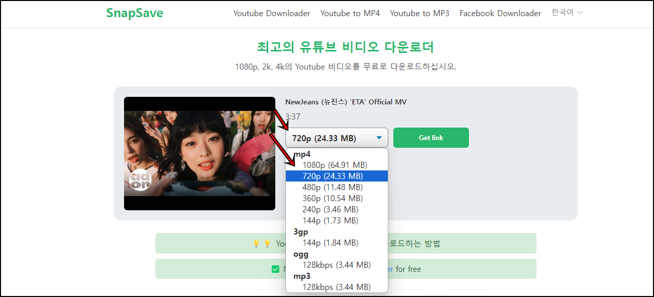654x297 pixels.
Task: Choose 360p (10.54 MB) option
Action: 337,198
